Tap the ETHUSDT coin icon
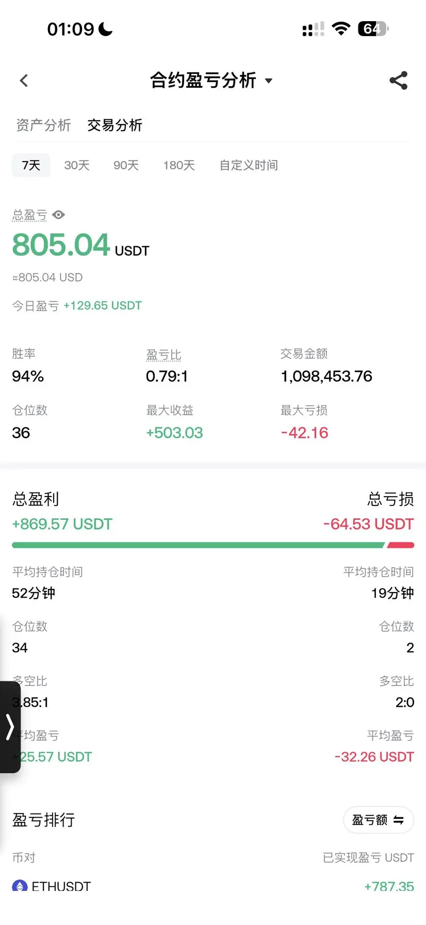The image size is (426, 925). pyautogui.click(x=20, y=886)
